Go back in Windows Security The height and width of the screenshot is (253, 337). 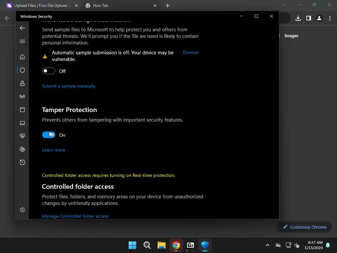22,28
